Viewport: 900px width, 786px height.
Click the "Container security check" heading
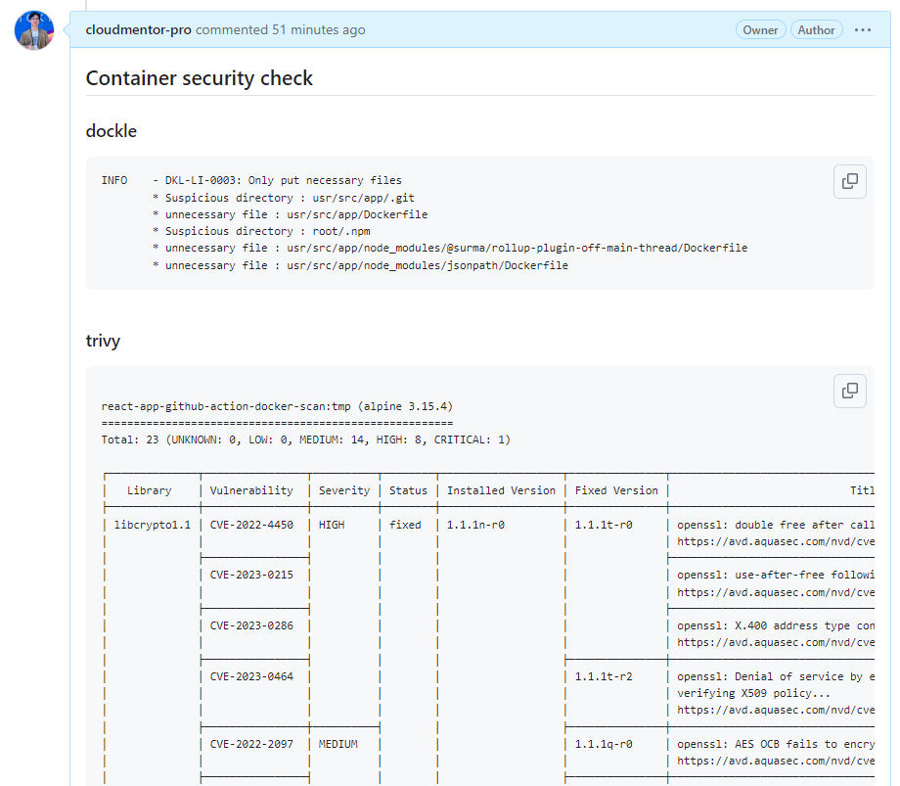pos(200,78)
